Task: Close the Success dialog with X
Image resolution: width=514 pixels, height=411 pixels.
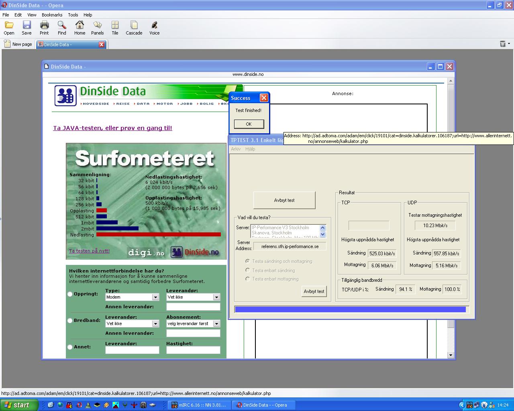Action: (x=264, y=98)
